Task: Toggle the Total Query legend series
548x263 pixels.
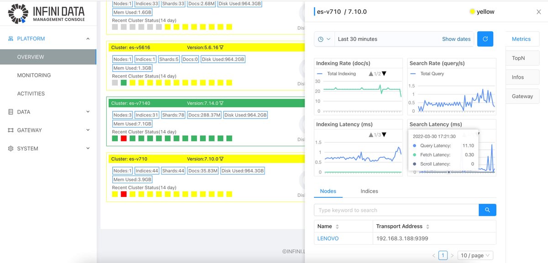Action: pyautogui.click(x=427, y=73)
